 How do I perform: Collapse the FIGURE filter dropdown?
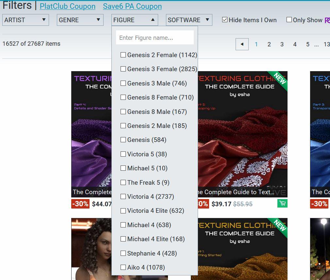tap(135, 20)
